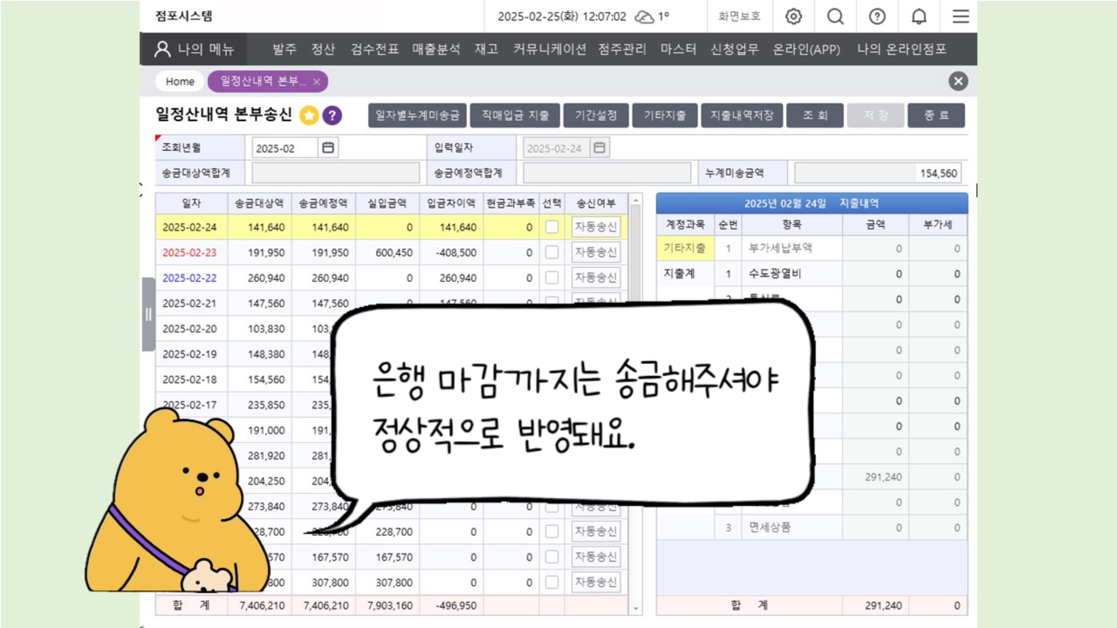Check the 선택 box for 2025-02-24
The width and height of the screenshot is (1117, 628).
point(552,227)
